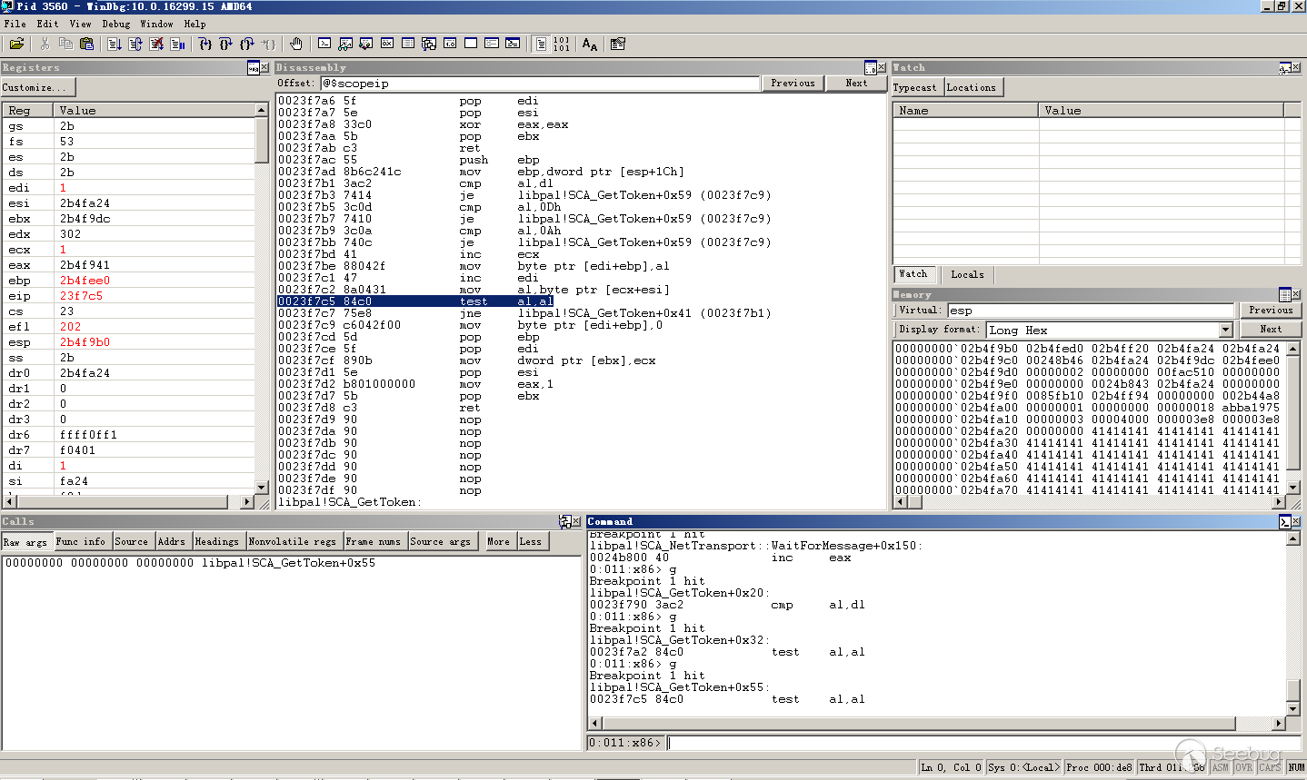Open the Command window via toolbar icon
The height and width of the screenshot is (780, 1307).
tap(324, 44)
